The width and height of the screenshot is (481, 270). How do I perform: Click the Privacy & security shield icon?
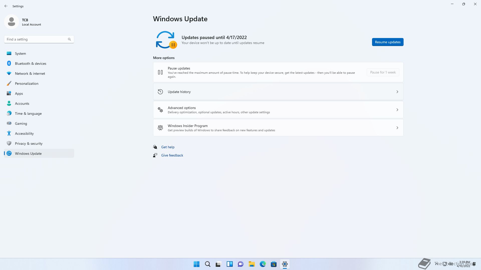pos(9,143)
